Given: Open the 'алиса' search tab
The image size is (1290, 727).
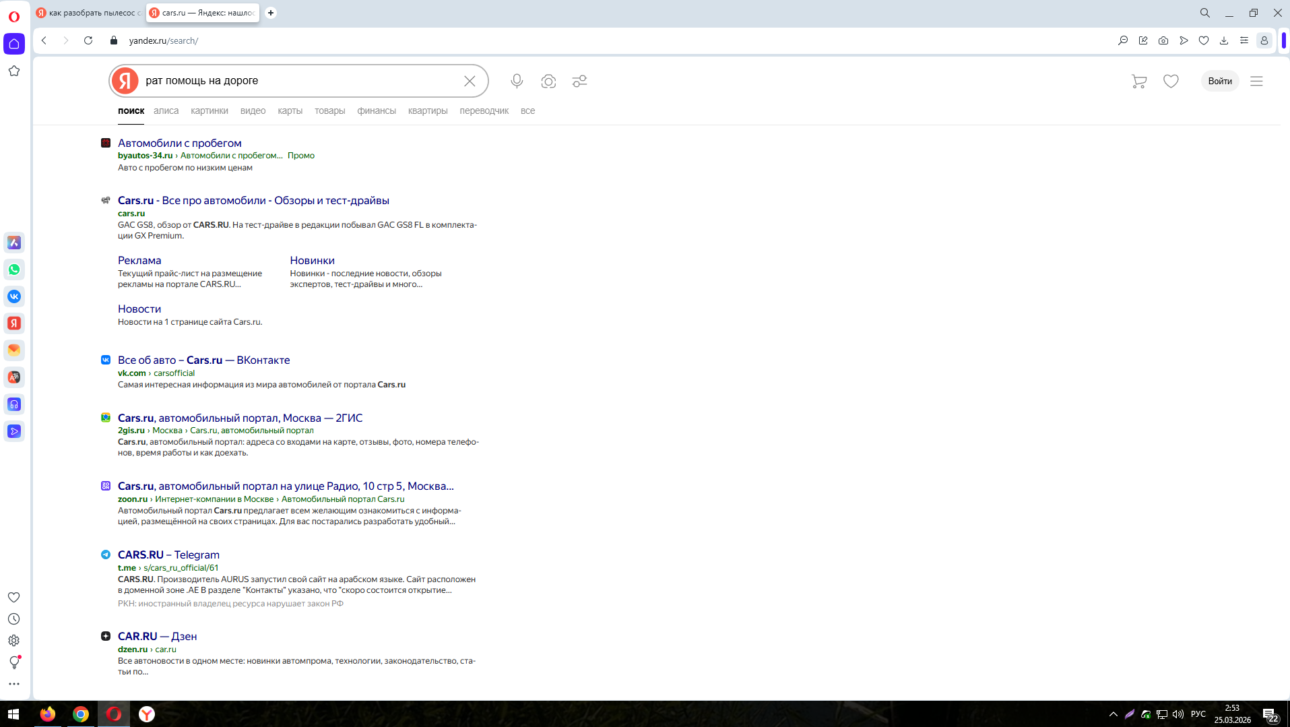Looking at the screenshot, I should coord(166,110).
